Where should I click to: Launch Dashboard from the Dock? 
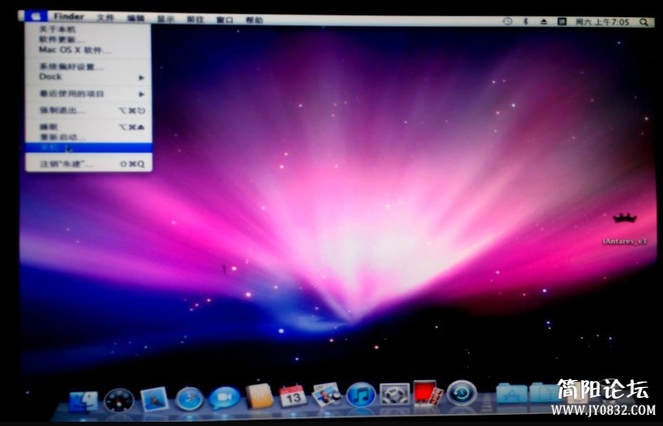point(119,400)
